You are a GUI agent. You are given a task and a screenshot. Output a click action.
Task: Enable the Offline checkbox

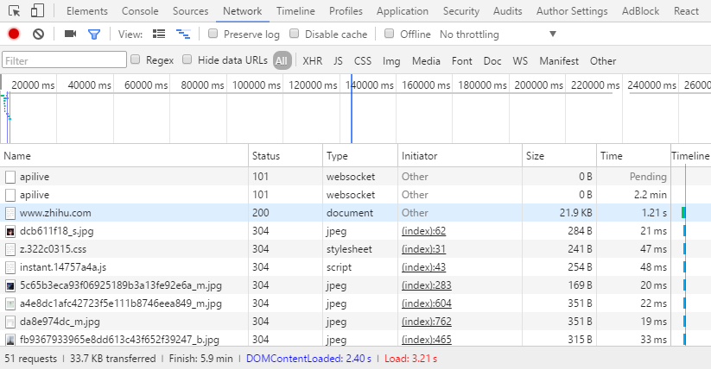point(390,34)
